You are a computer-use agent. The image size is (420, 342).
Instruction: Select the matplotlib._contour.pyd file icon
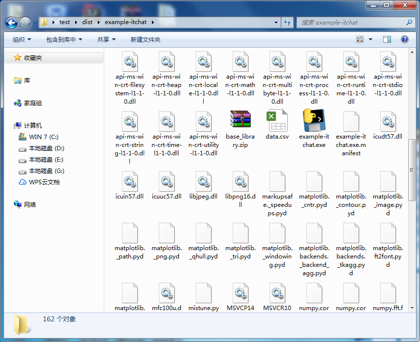click(351, 181)
